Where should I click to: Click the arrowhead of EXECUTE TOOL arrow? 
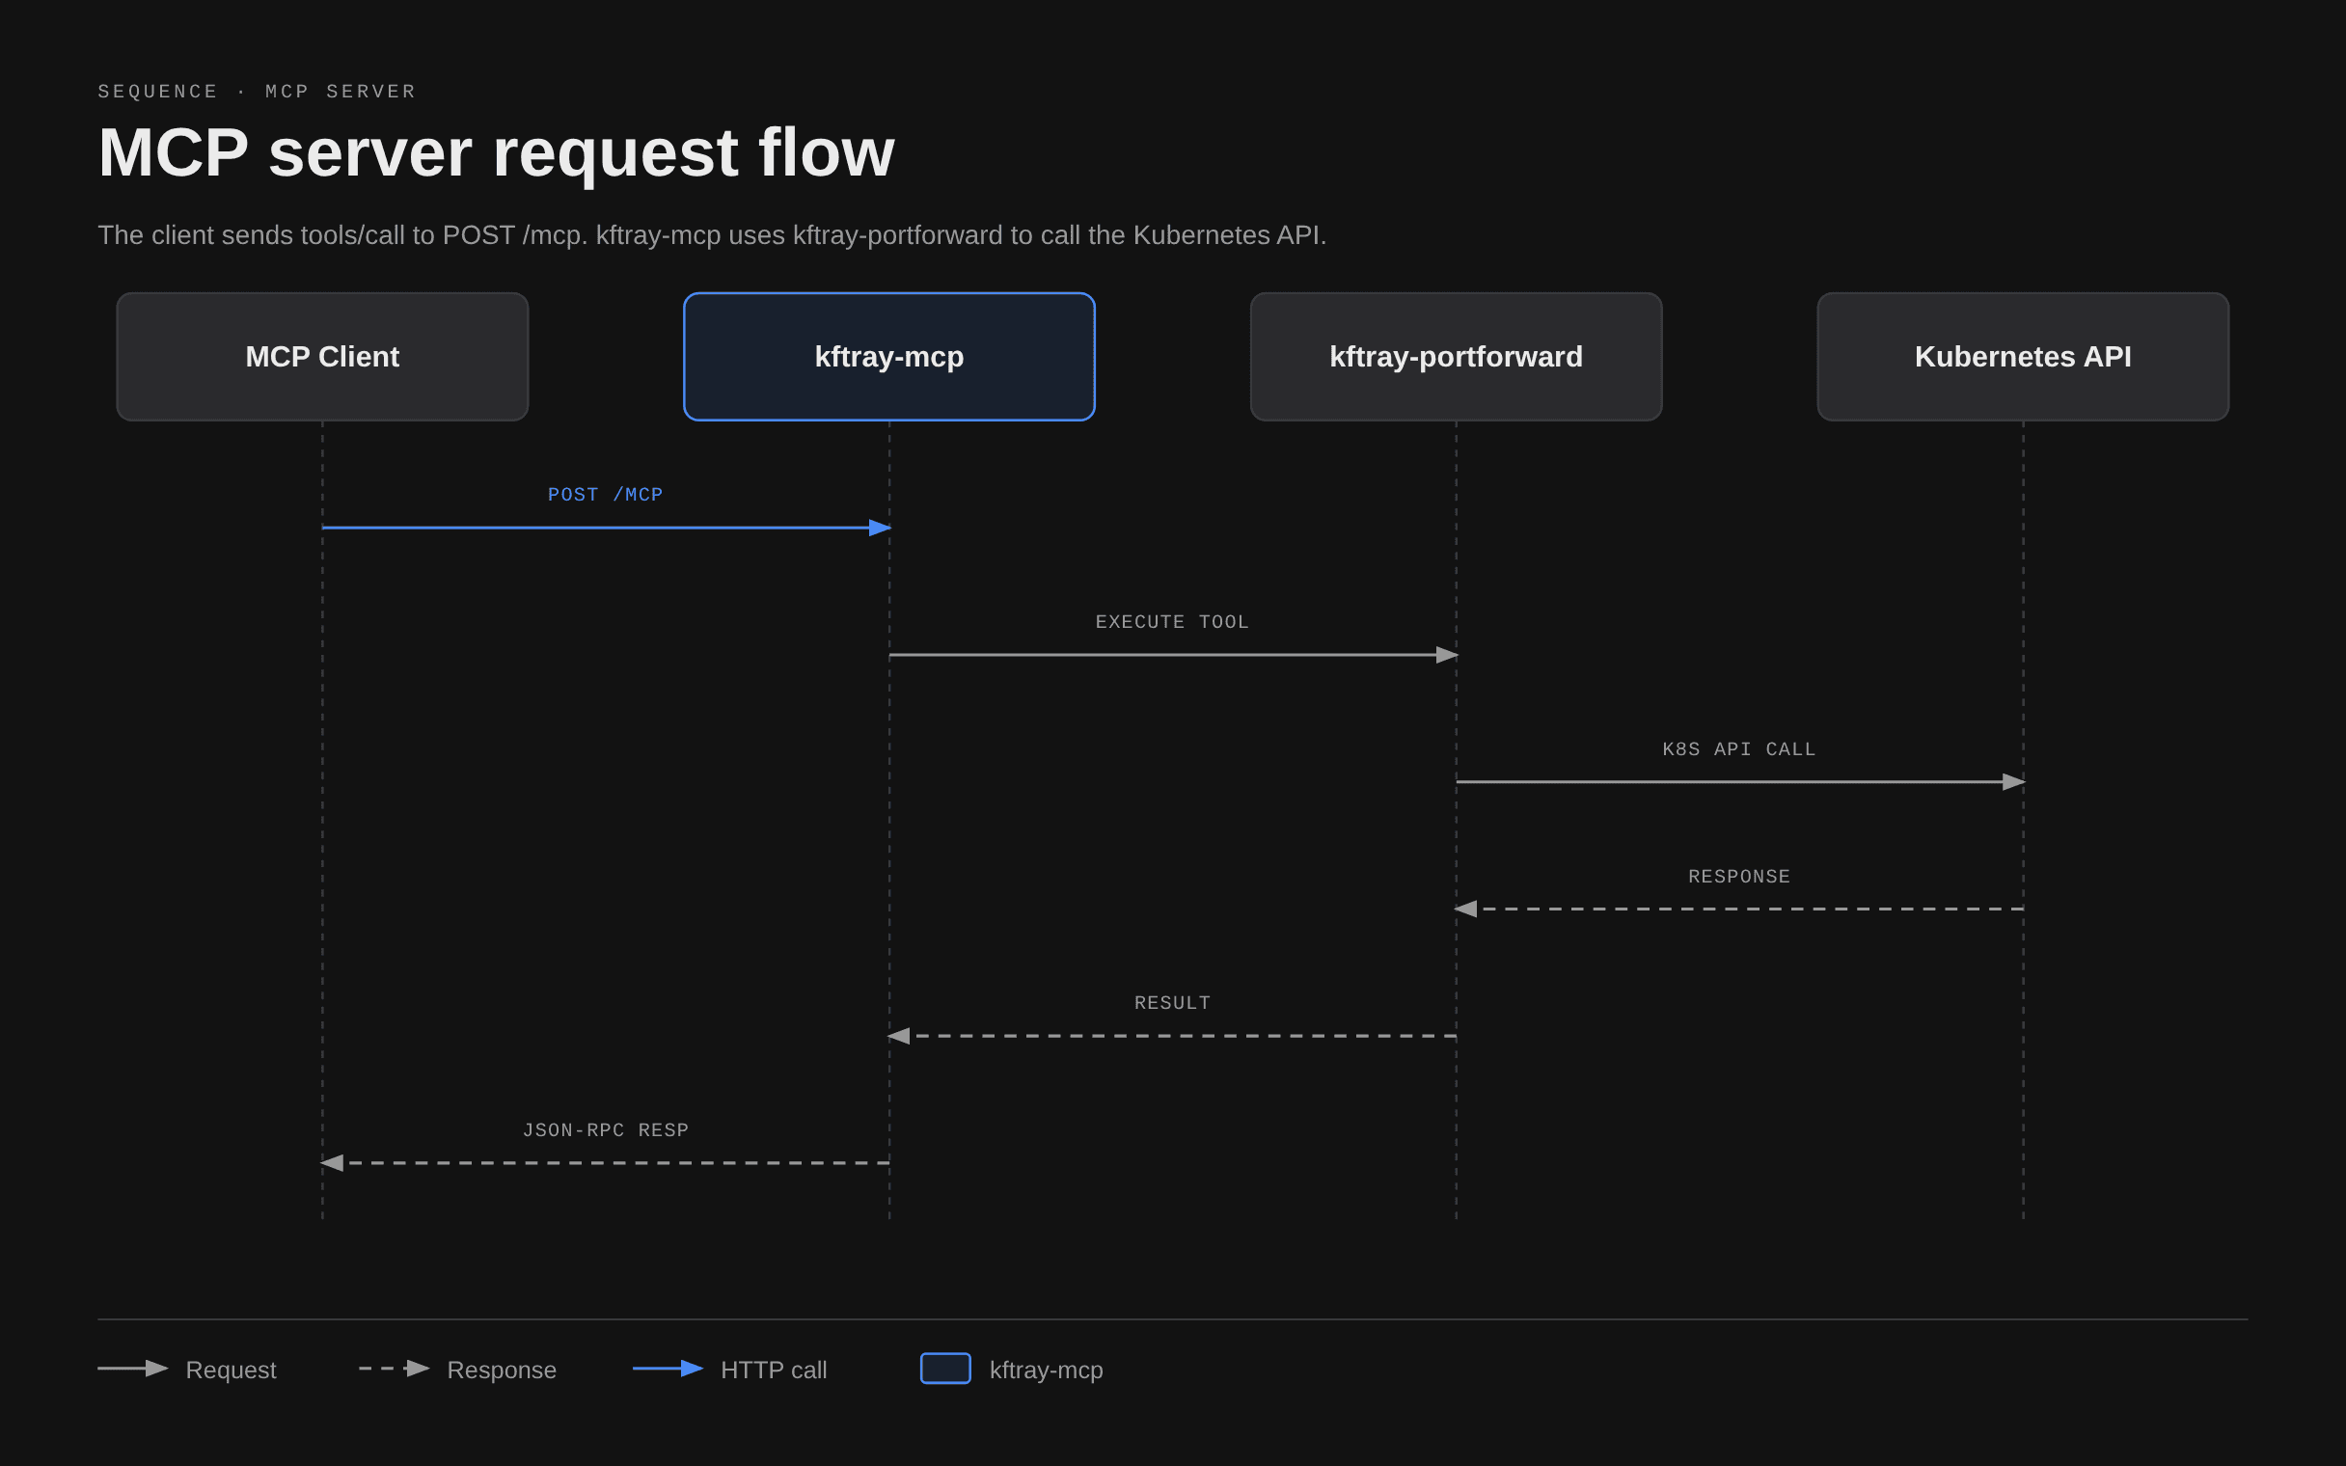(x=1446, y=656)
